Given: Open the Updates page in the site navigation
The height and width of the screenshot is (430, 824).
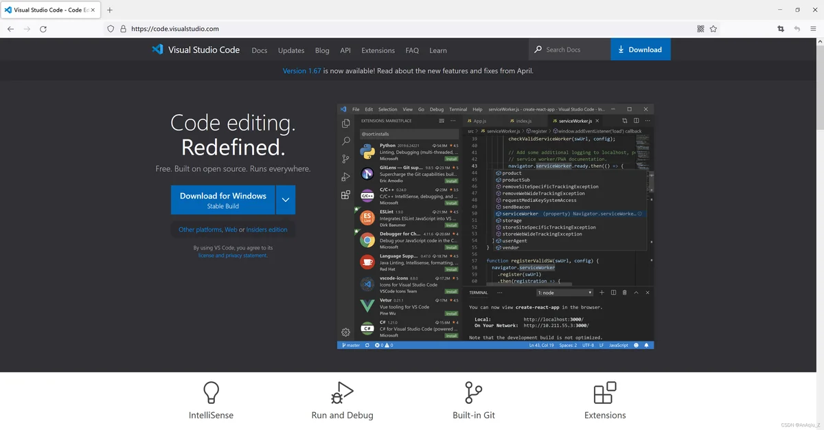Looking at the screenshot, I should [291, 50].
